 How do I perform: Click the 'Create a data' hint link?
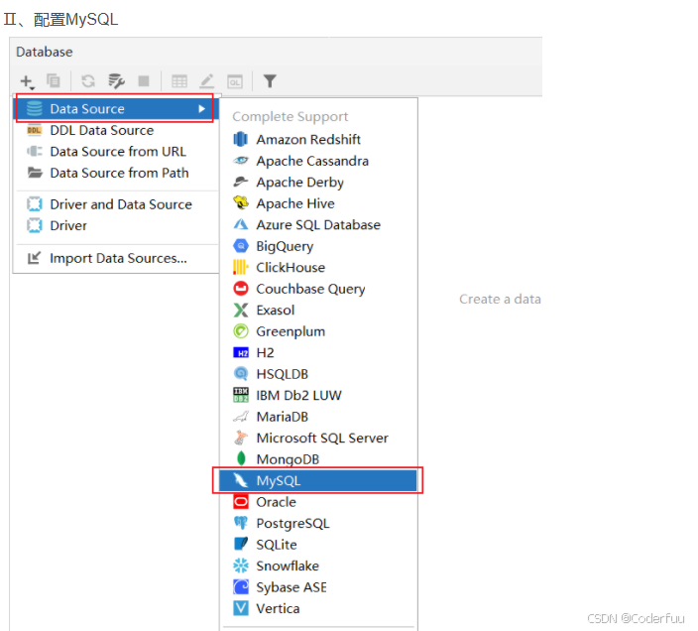[500, 300]
